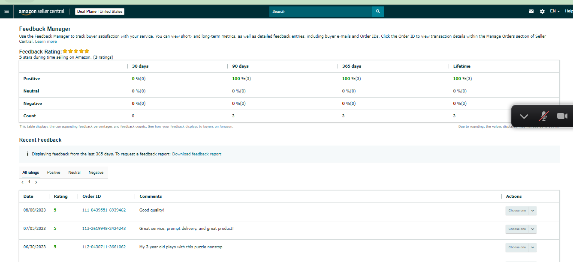Image resolution: width=573 pixels, height=262 pixels.
Task: Click the Search input field
Action: point(321,12)
